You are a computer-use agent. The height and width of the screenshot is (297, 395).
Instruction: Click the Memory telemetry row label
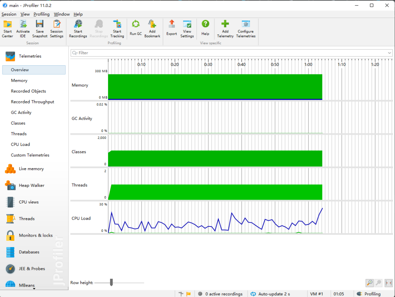pyautogui.click(x=80, y=85)
